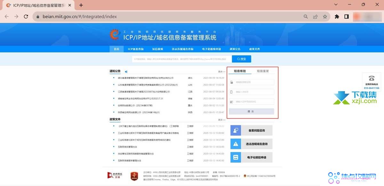Open the ICP备案查询 navigation menu
Image resolution: width=384 pixels, height=186 pixels.
pyautogui.click(x=135, y=49)
